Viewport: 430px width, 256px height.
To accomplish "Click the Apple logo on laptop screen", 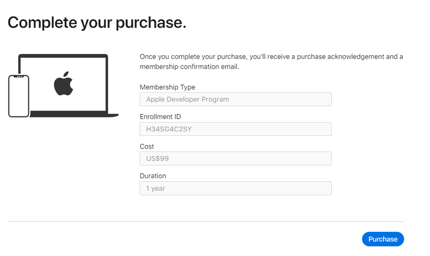I will pyautogui.click(x=63, y=83).
